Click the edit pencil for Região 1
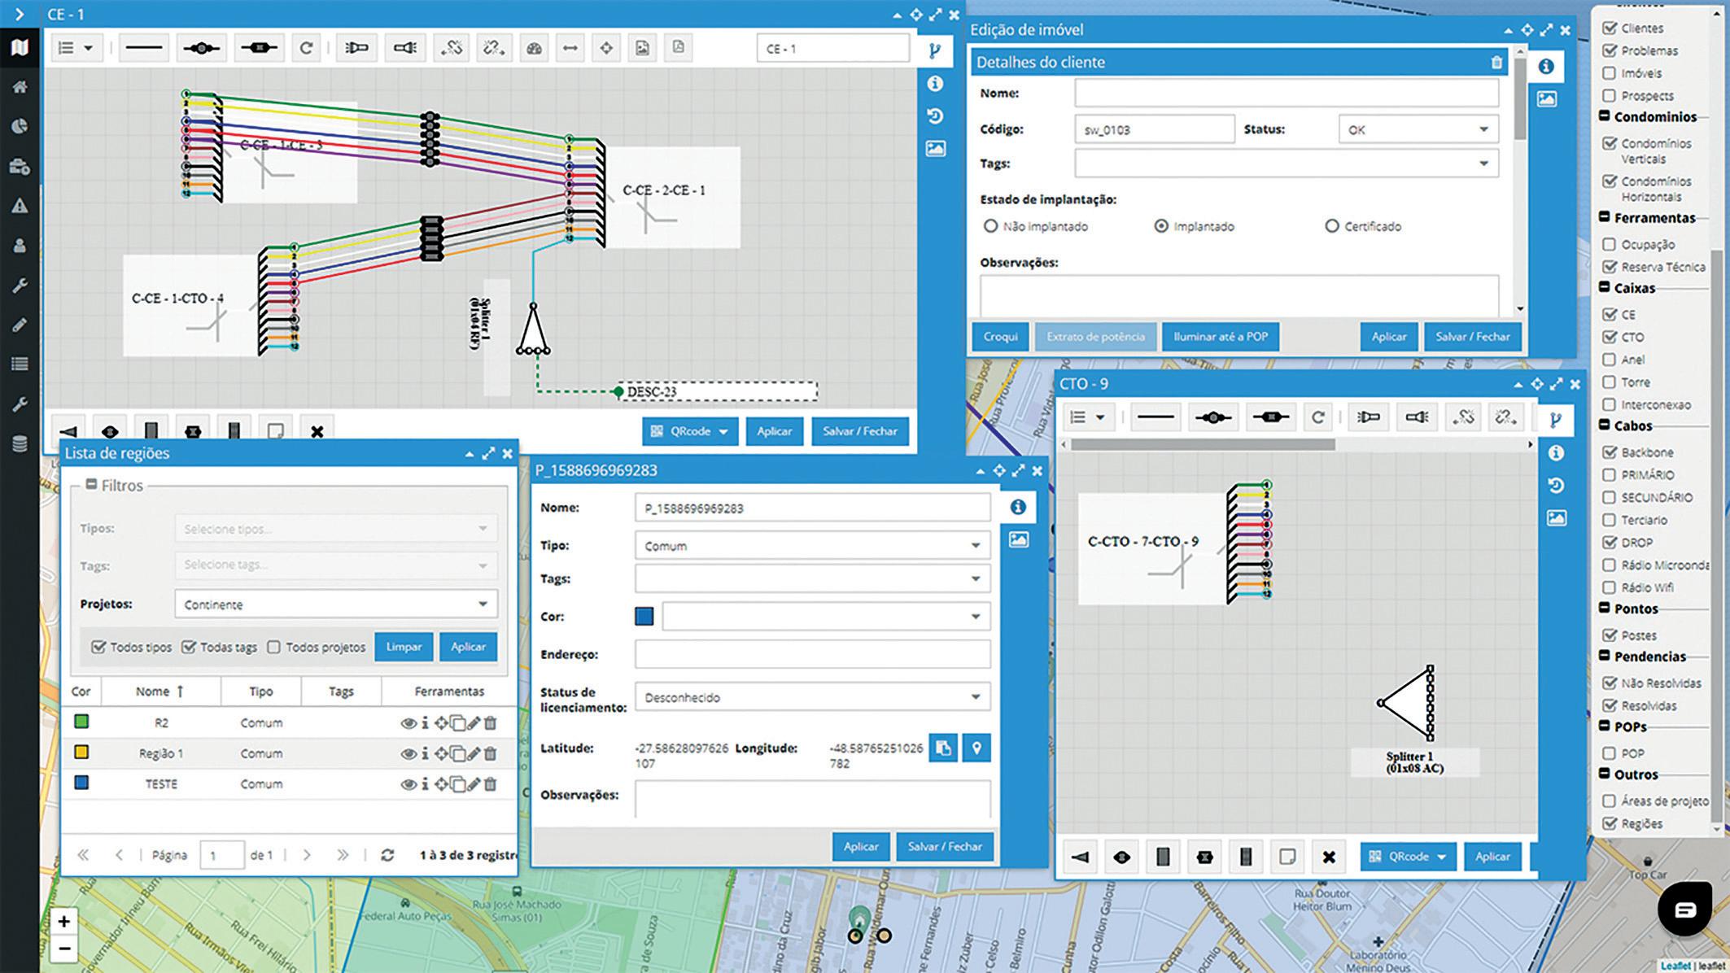 tap(474, 753)
